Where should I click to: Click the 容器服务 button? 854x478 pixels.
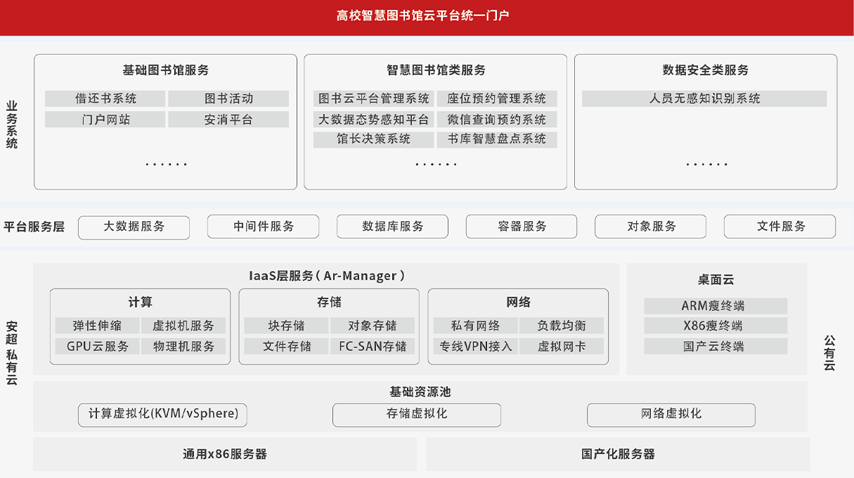point(522,227)
